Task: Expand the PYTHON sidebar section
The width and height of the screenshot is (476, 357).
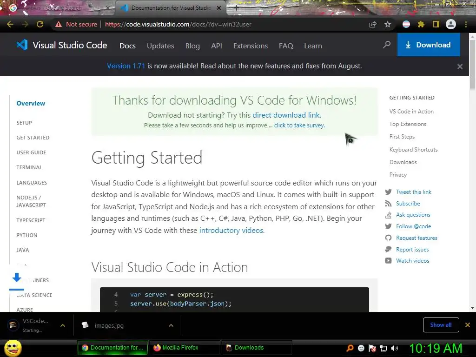Action: (x=26, y=235)
